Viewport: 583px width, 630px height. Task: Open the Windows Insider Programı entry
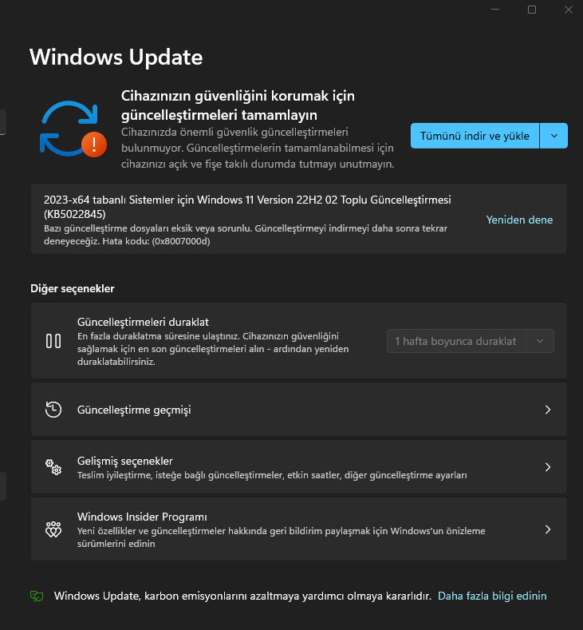[x=299, y=529]
